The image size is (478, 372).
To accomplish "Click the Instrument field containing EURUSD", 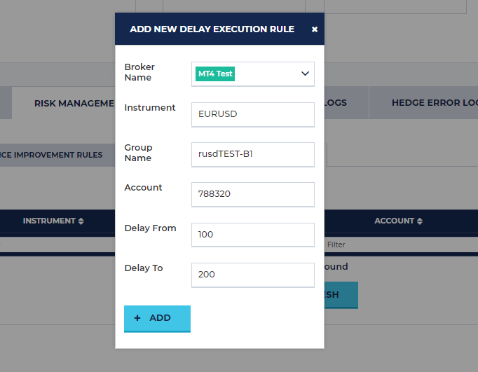I will tap(252, 114).
